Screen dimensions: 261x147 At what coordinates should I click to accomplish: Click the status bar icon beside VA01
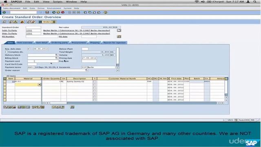coord(236,120)
